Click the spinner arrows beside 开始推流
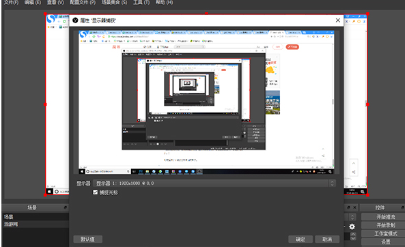The height and width of the screenshot is (247, 405). 352,217
